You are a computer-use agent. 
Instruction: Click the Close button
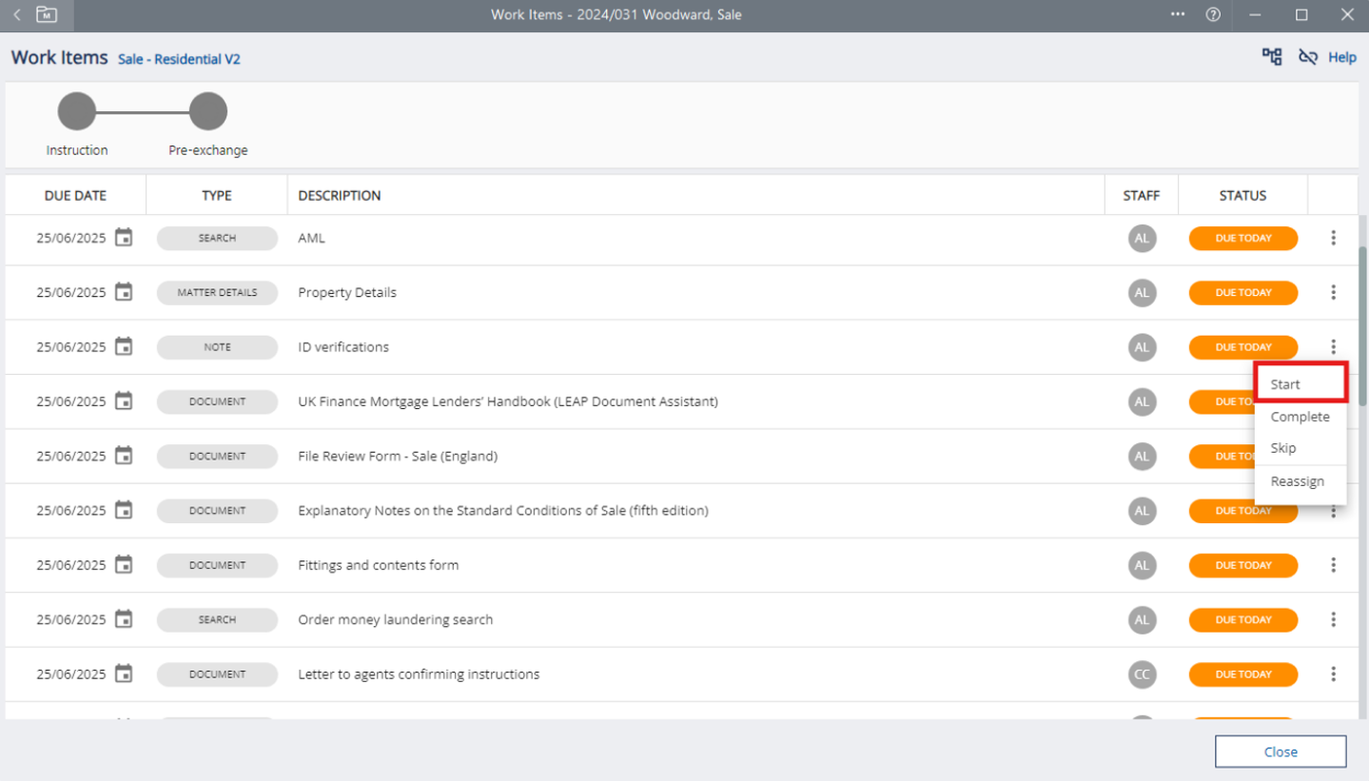coord(1281,752)
